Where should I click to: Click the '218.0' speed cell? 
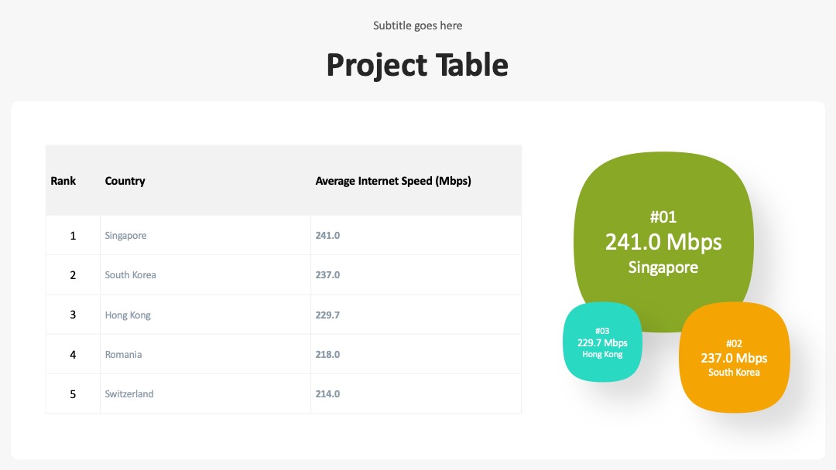(x=416, y=355)
